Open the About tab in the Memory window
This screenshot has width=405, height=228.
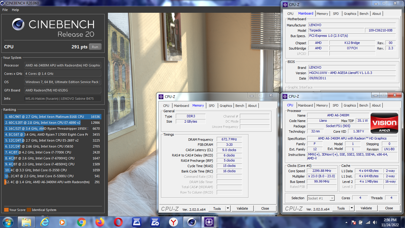click(252, 106)
